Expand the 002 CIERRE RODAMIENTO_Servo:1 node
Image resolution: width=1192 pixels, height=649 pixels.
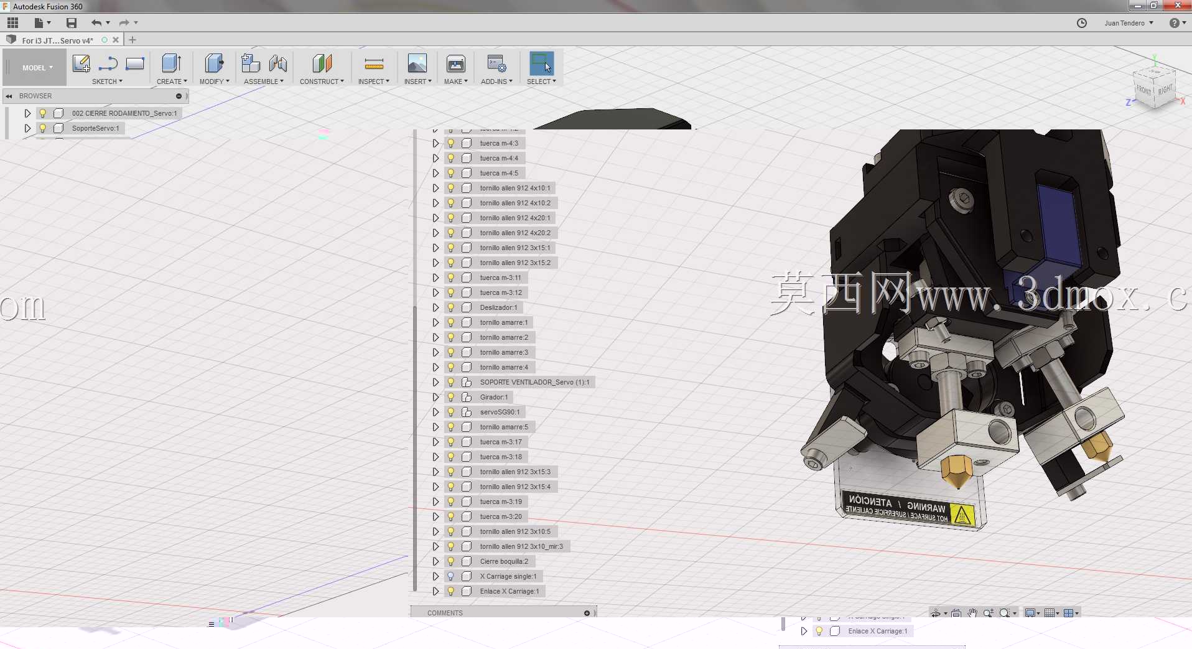tap(27, 113)
